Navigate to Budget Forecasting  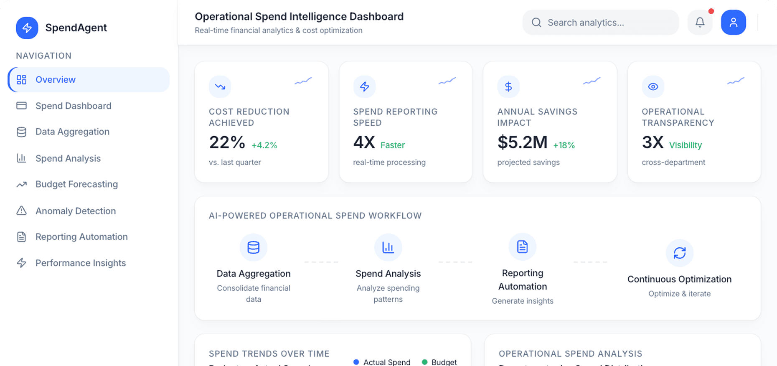(89, 184)
